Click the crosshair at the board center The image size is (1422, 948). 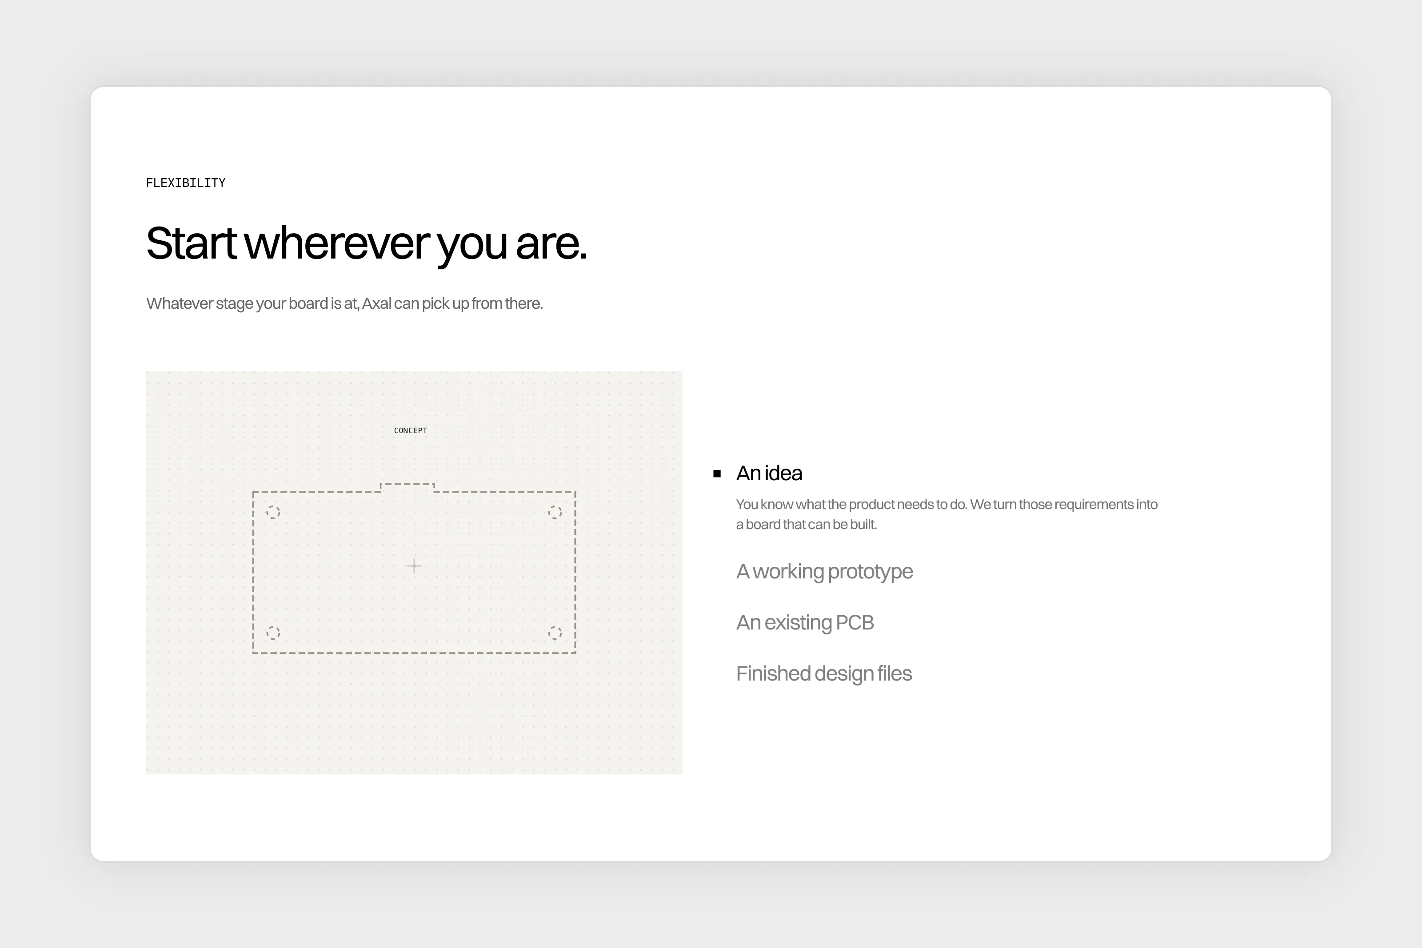(x=414, y=566)
